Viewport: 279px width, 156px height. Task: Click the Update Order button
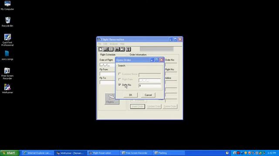tap(154, 107)
